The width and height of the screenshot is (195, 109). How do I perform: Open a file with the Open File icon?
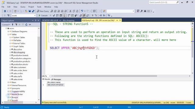click(26, 11)
